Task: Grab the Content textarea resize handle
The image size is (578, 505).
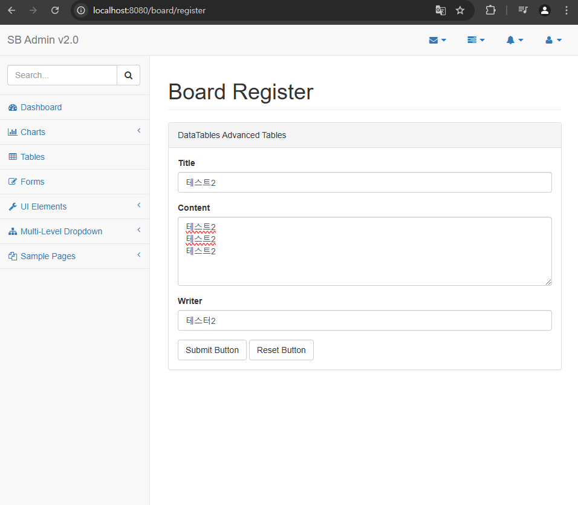Action: [548, 282]
